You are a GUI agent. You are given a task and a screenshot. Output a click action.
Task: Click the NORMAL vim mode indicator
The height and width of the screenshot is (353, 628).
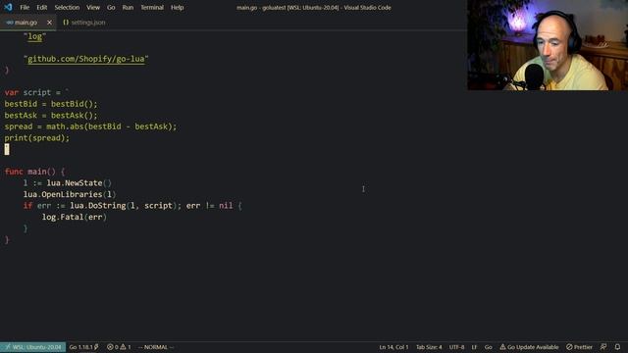[156, 347]
